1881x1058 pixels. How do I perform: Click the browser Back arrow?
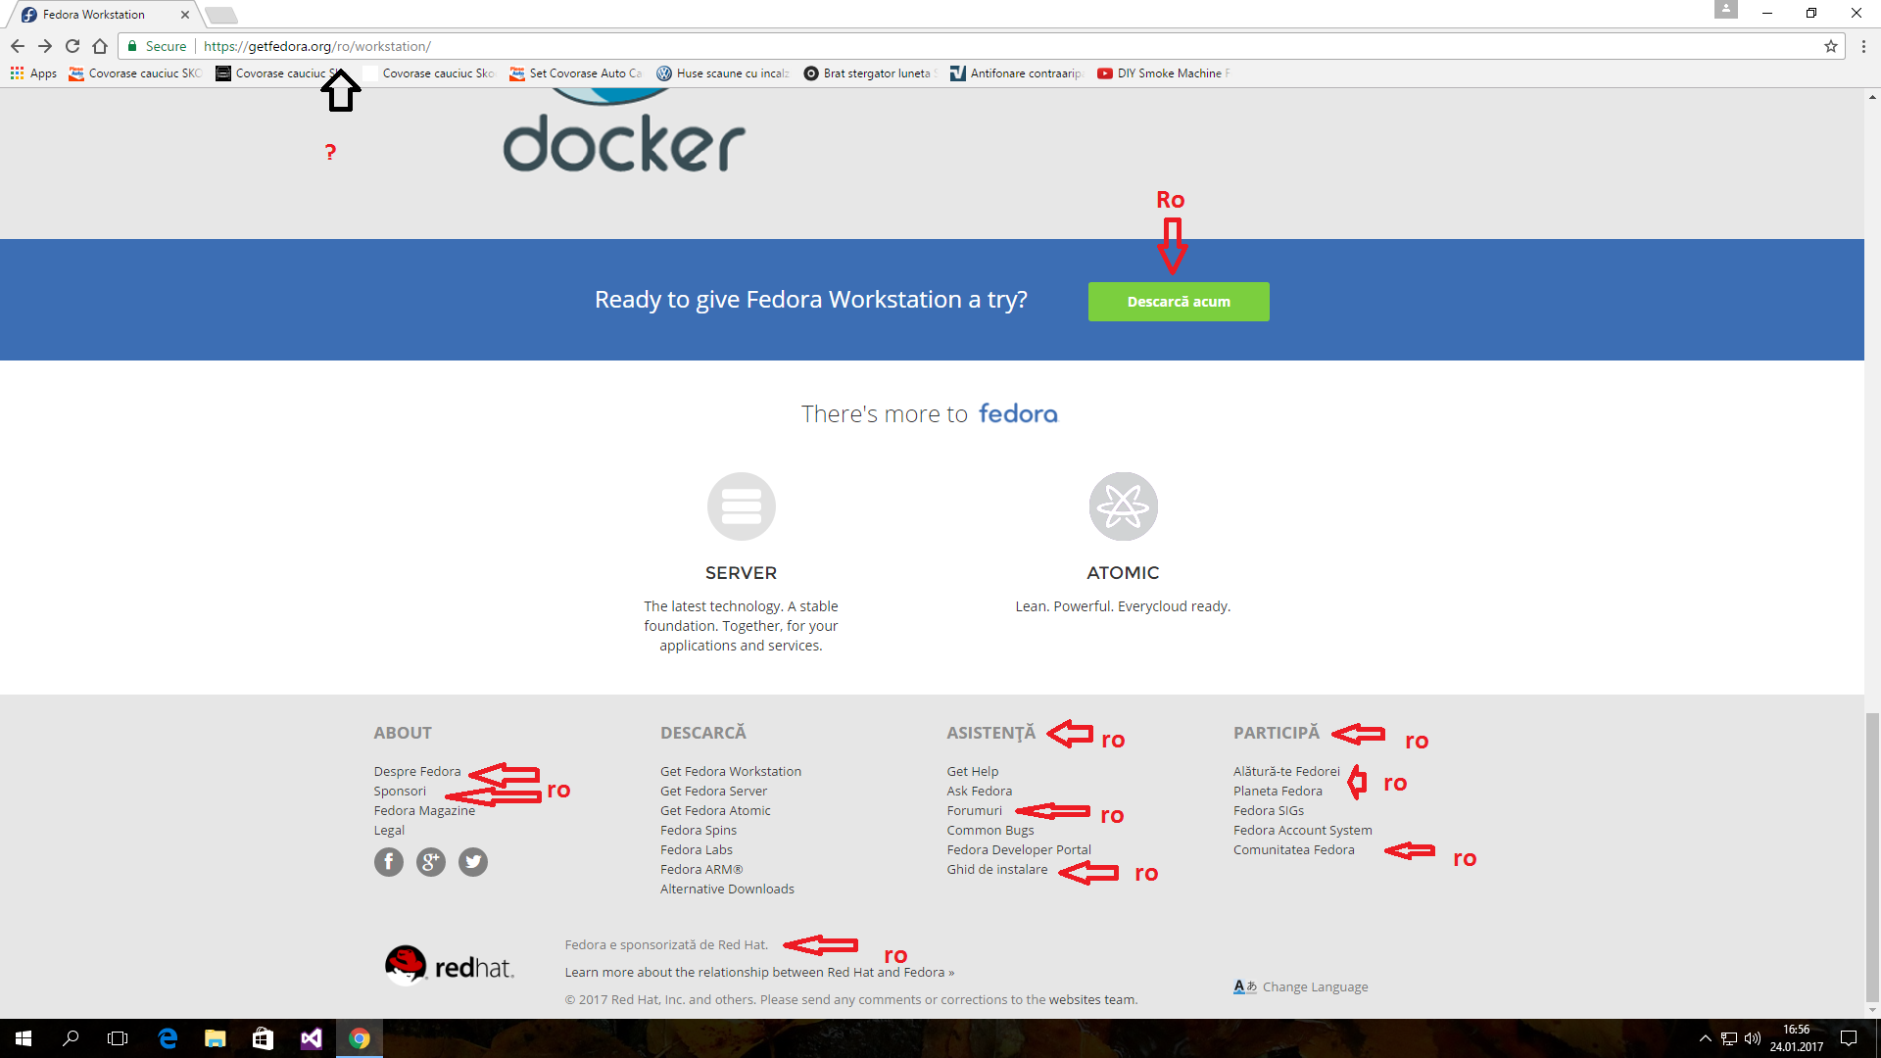point(18,46)
